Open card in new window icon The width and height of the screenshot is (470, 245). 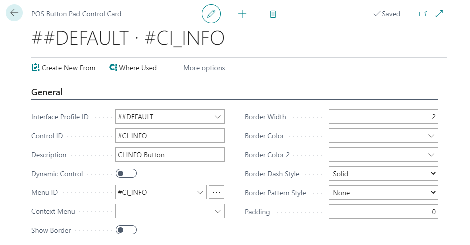(x=423, y=14)
